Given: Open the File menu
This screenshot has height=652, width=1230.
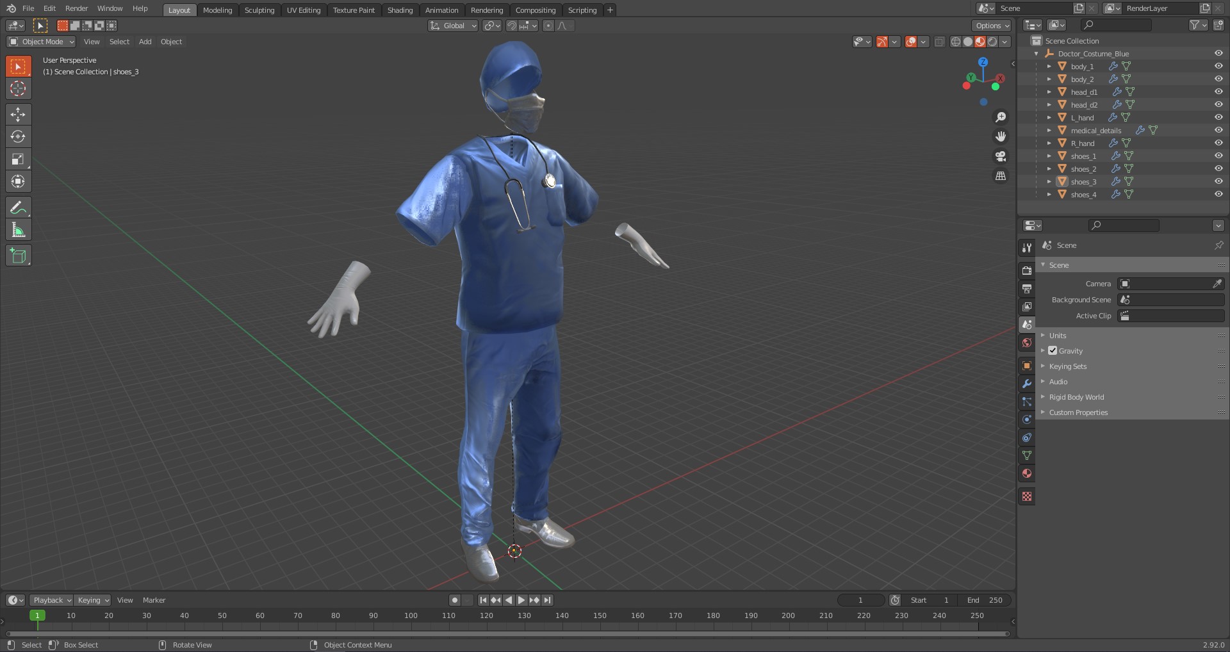Looking at the screenshot, I should (28, 8).
